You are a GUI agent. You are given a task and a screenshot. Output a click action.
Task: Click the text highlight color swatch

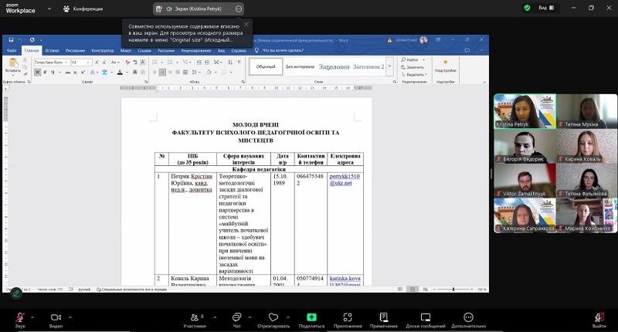[104, 73]
